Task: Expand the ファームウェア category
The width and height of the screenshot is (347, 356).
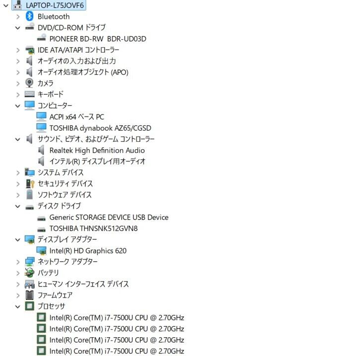Action: (18, 296)
